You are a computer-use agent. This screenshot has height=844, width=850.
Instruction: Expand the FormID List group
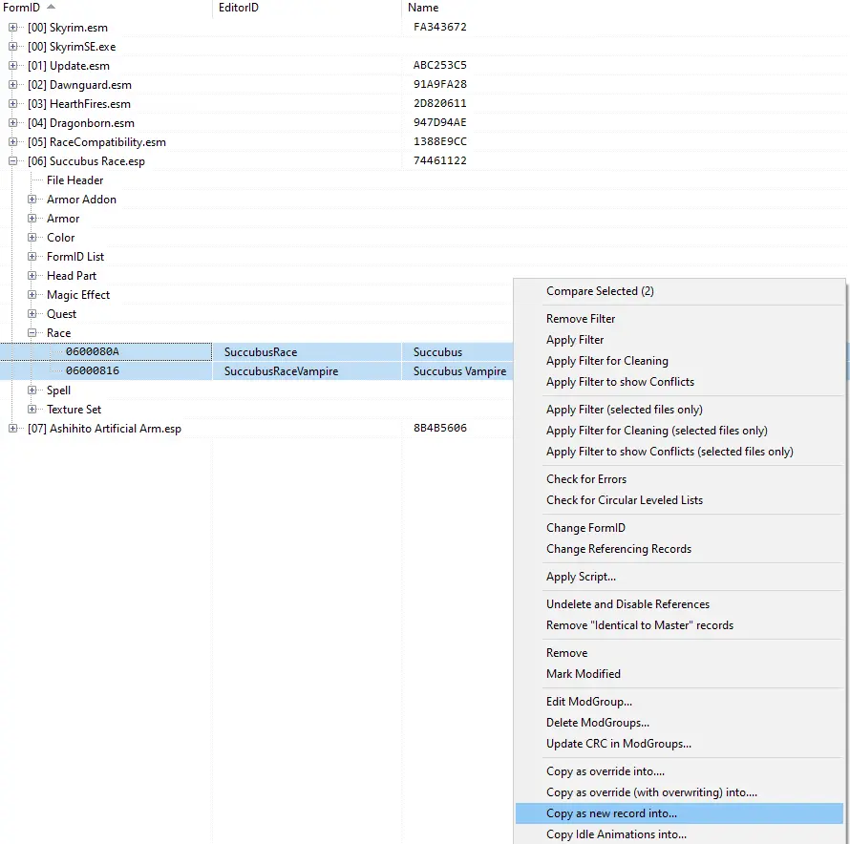click(32, 257)
